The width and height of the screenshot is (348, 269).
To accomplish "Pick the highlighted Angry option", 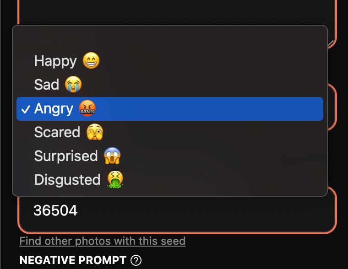I will [170, 109].
